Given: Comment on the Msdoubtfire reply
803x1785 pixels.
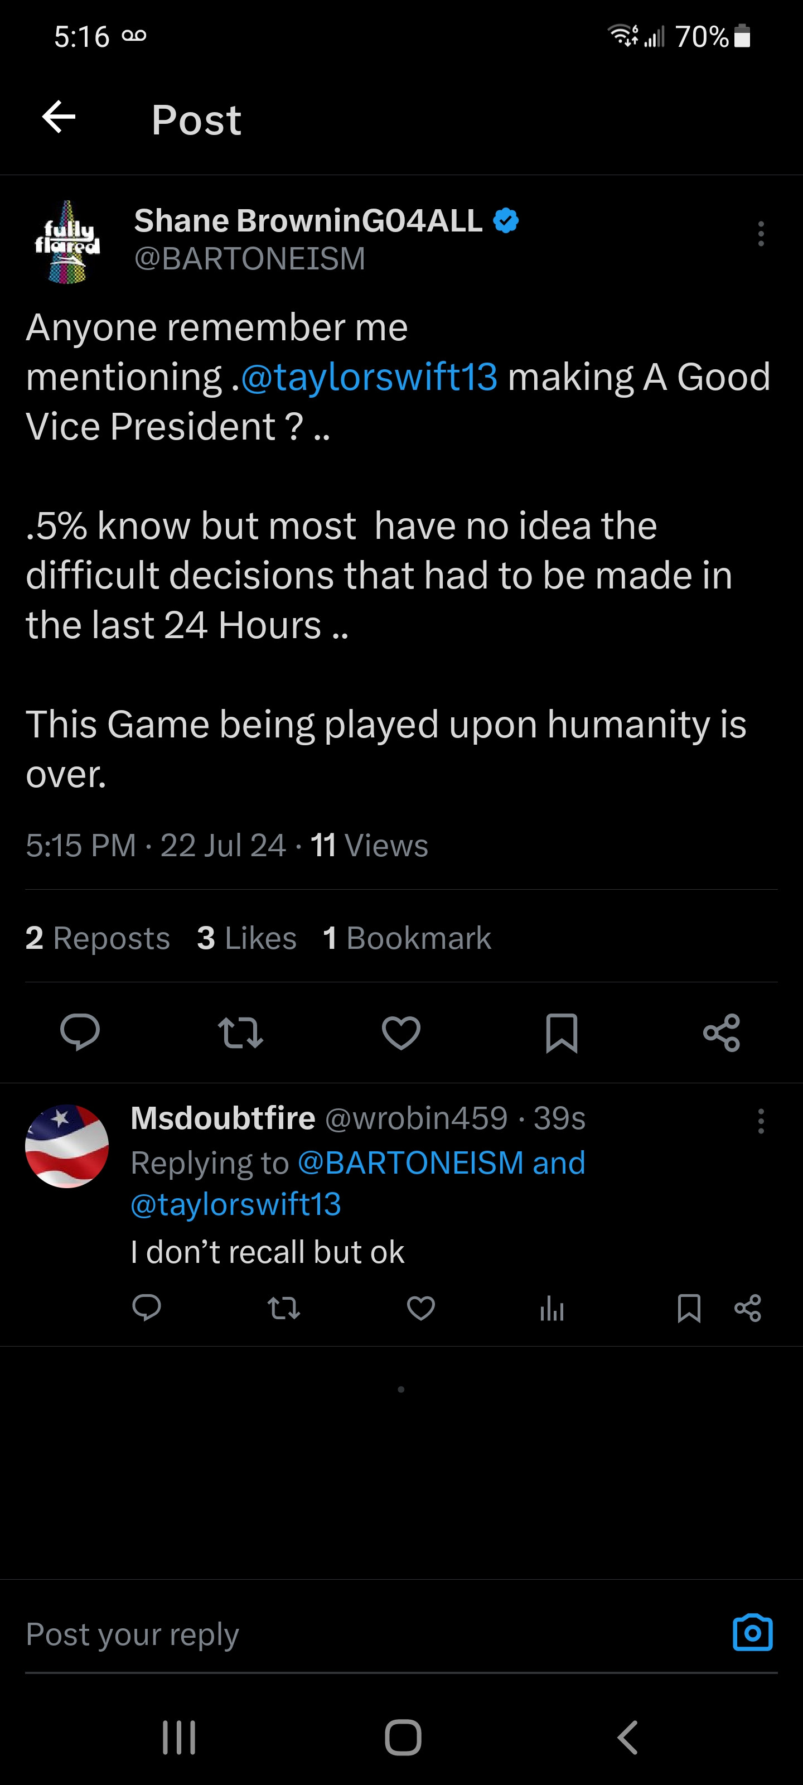Looking at the screenshot, I should [146, 1308].
